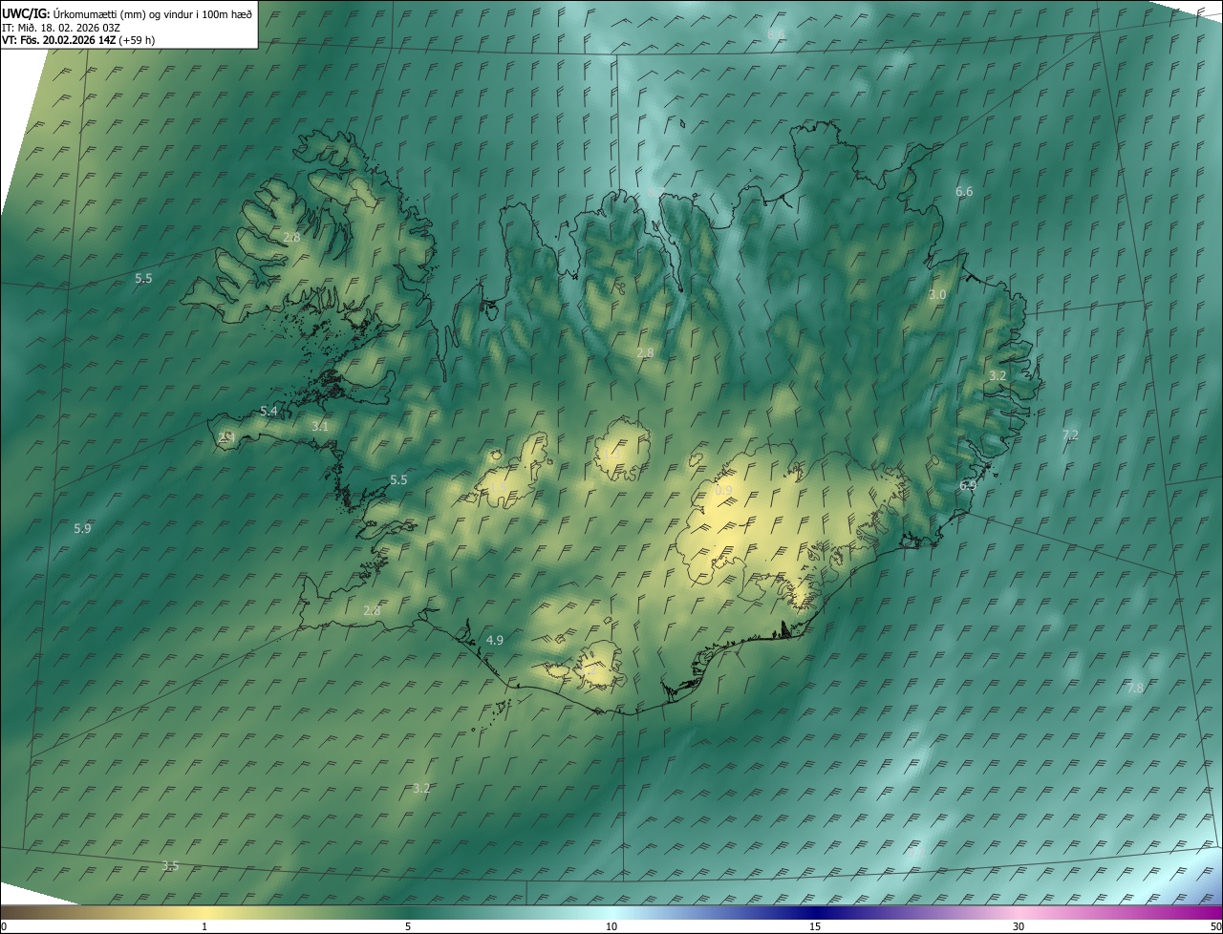Click the 4.9 value label on the south coast
The height and width of the screenshot is (934, 1223).
click(495, 640)
